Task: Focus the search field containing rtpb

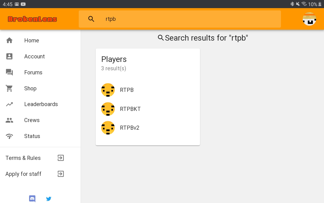Action: (x=180, y=19)
